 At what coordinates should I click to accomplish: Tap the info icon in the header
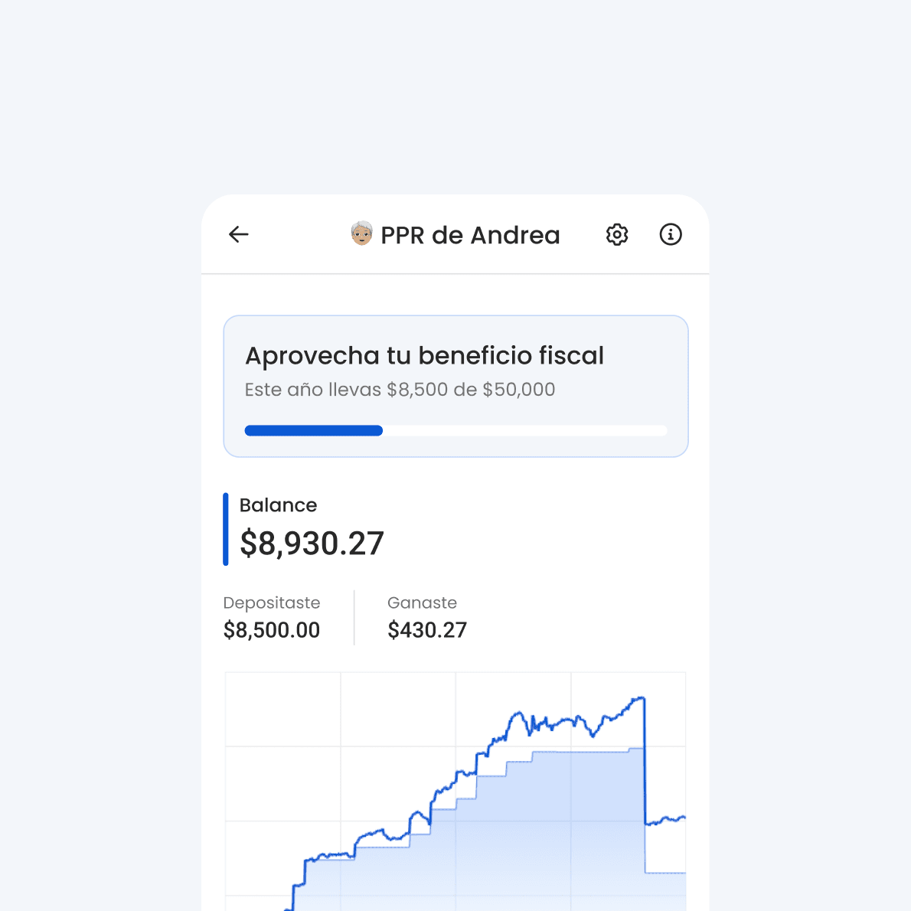click(671, 235)
